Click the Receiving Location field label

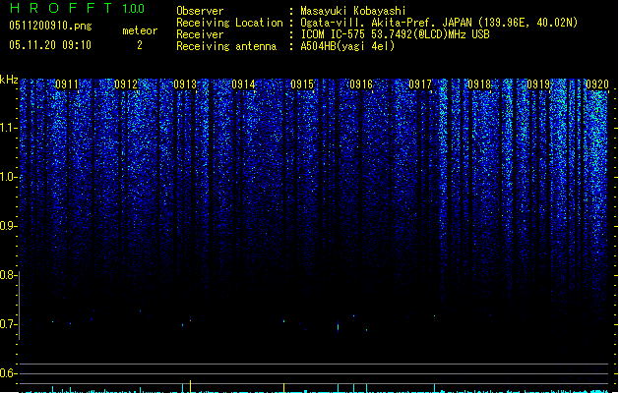coord(229,23)
